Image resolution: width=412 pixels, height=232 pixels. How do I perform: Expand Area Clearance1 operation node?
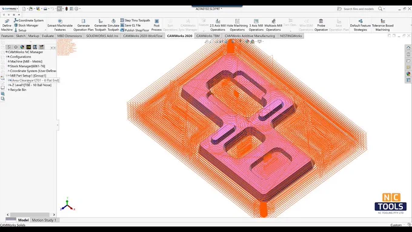pos(8,81)
